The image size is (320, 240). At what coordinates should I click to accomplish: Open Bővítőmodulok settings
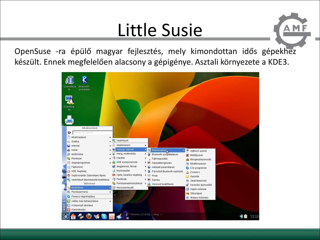click(x=200, y=164)
